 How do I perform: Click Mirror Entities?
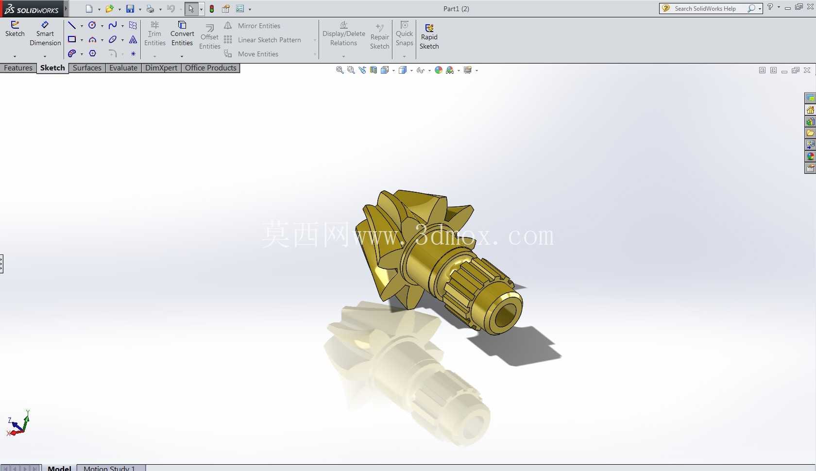pos(252,26)
